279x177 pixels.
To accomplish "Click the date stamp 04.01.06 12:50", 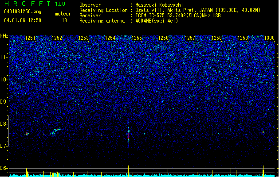I will click(x=23, y=20).
